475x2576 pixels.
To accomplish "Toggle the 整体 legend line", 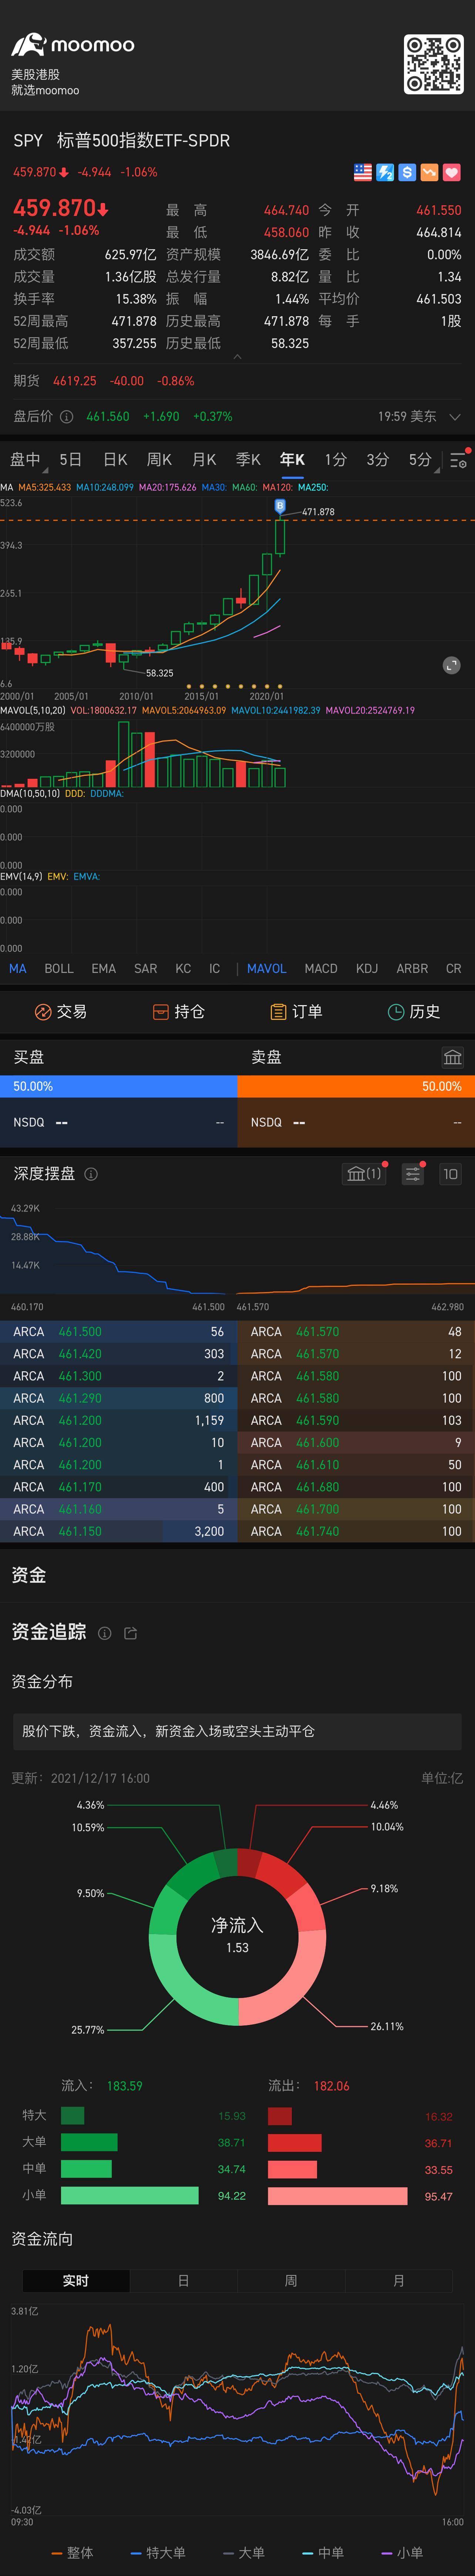I will (72, 2553).
